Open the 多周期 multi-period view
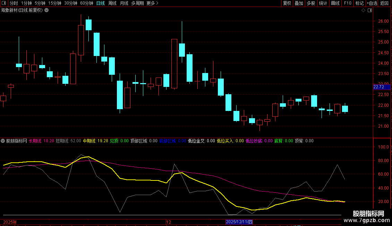This screenshot has height=226, width=392. coord(137,3)
